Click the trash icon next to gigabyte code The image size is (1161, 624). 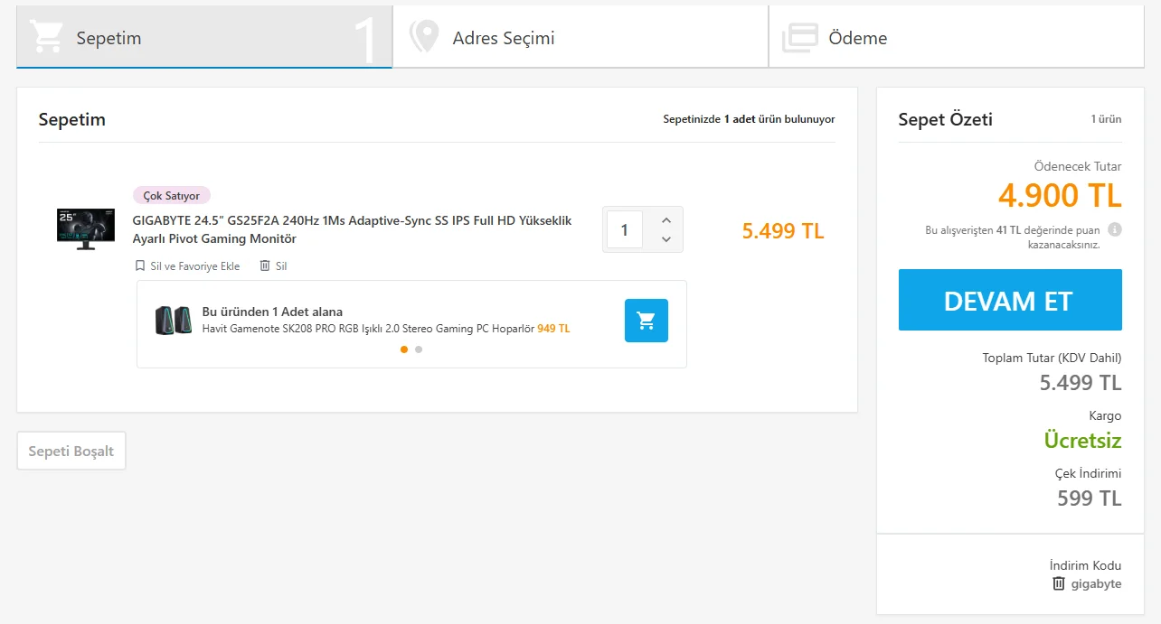tap(1059, 583)
